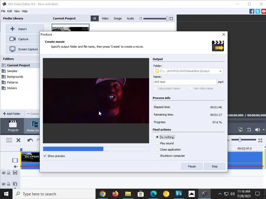The image size is (266, 199).
Task: Toggle the lock on the overlay track
Action: tap(9, 184)
